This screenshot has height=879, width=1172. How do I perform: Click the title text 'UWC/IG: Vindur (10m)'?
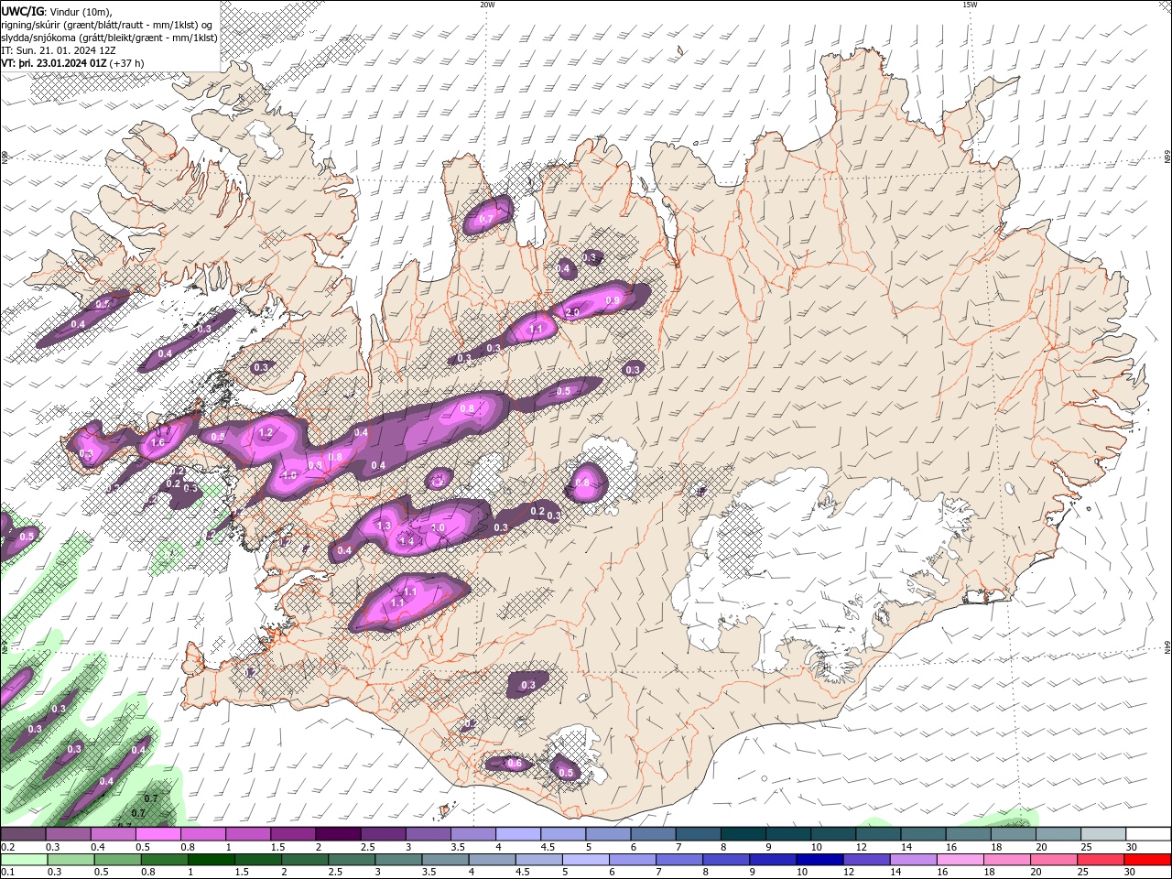pos(56,11)
